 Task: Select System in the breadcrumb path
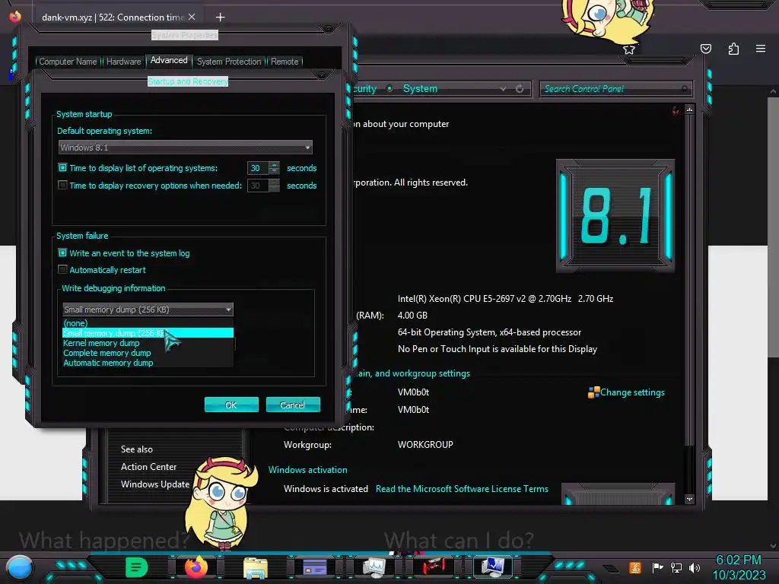click(x=420, y=89)
